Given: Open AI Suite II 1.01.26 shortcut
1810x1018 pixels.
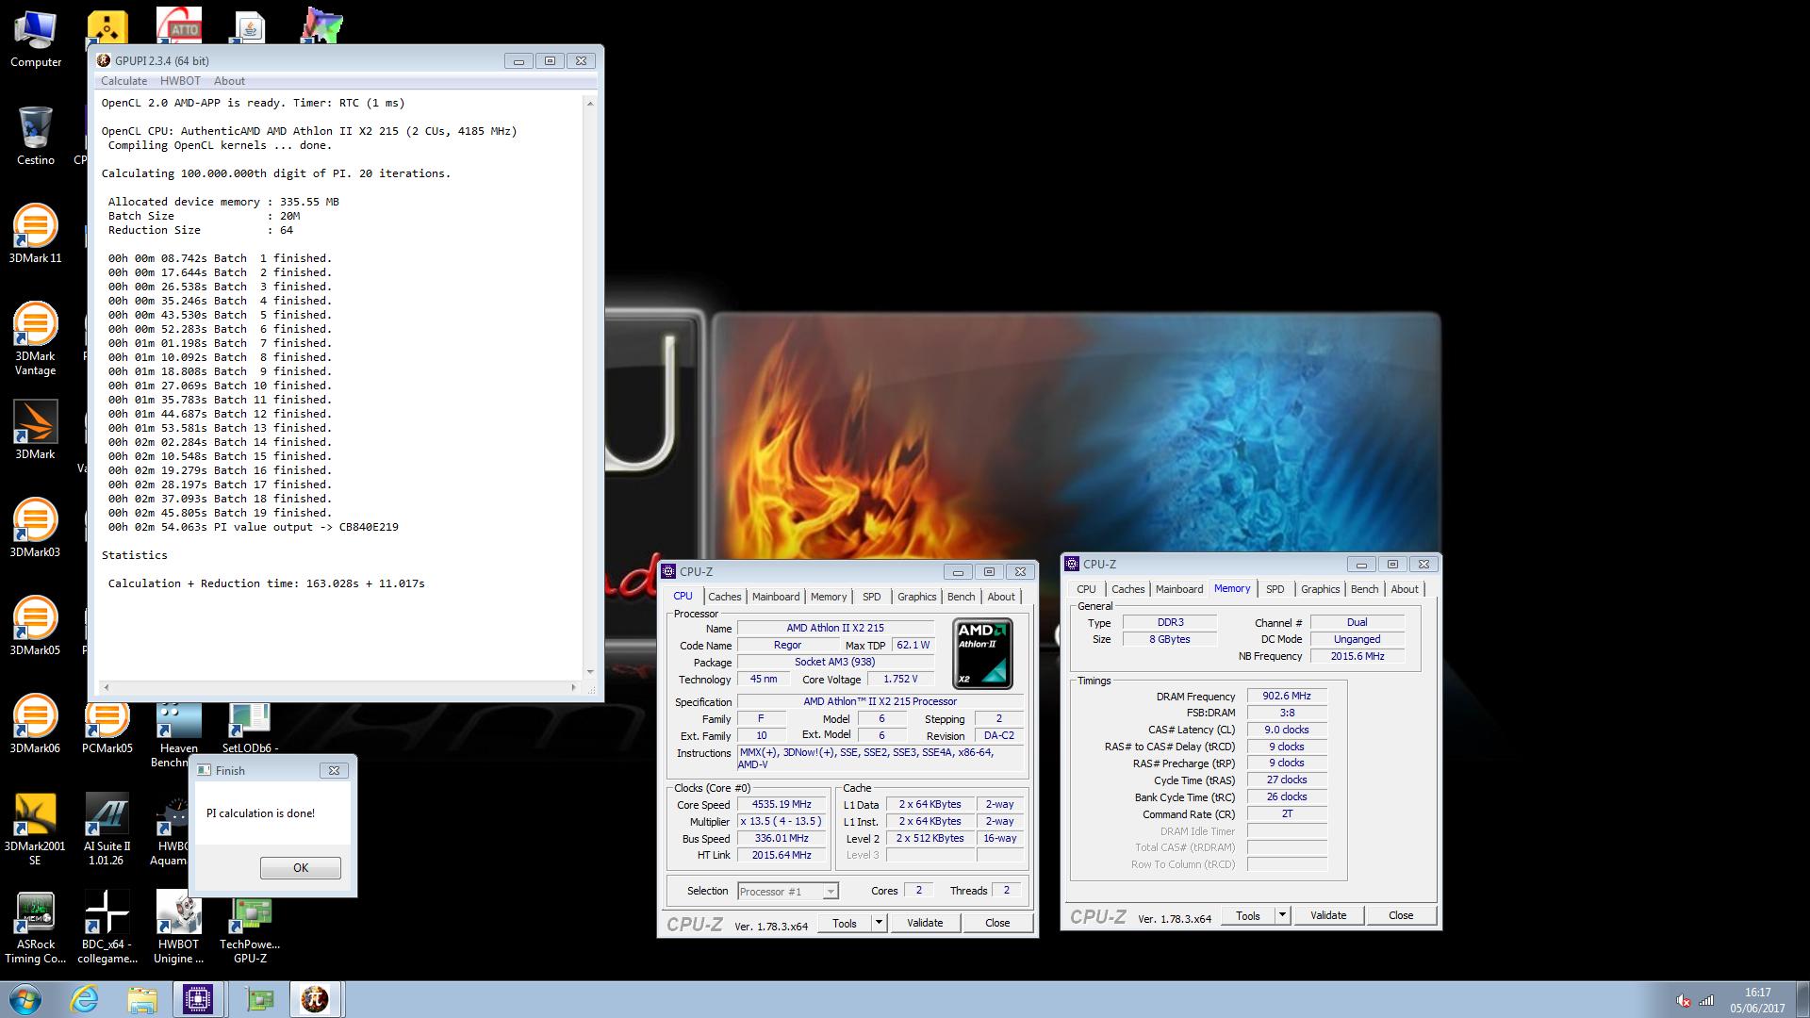Looking at the screenshot, I should 107,829.
